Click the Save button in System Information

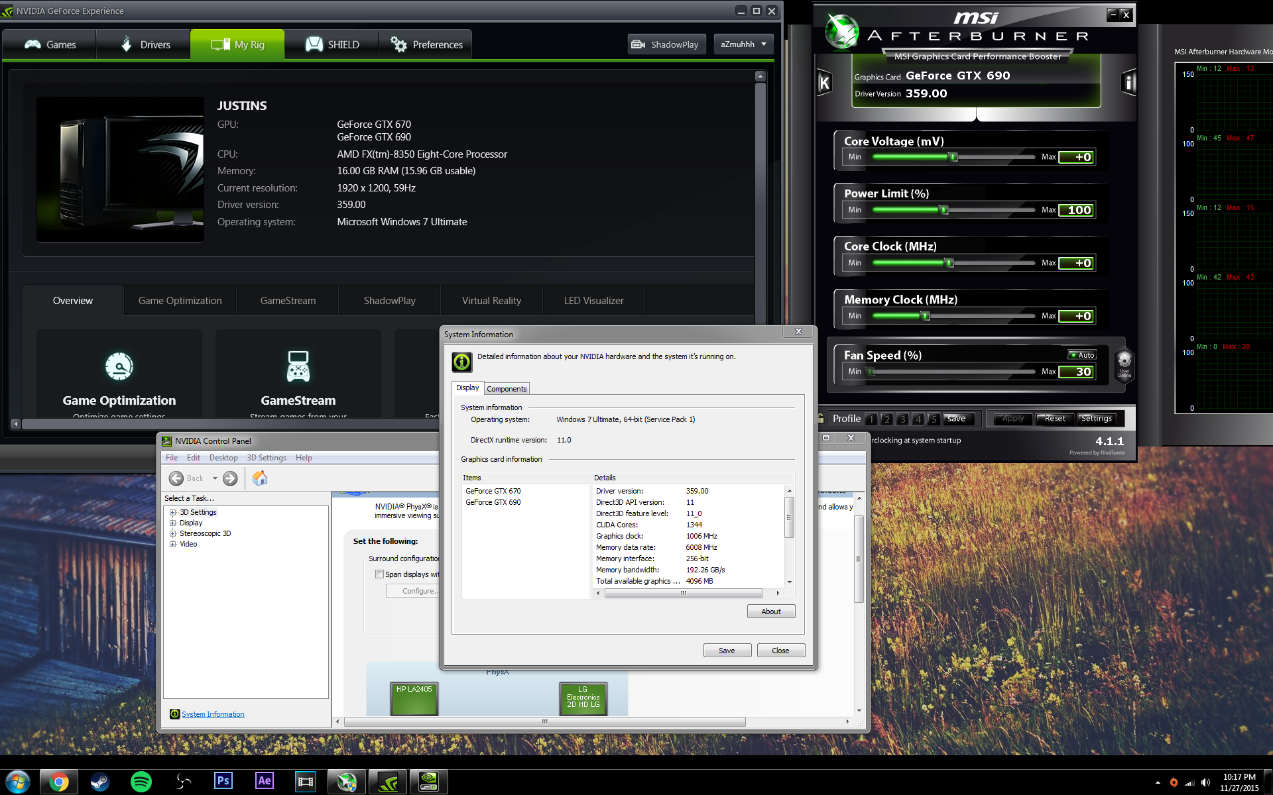[x=727, y=651]
